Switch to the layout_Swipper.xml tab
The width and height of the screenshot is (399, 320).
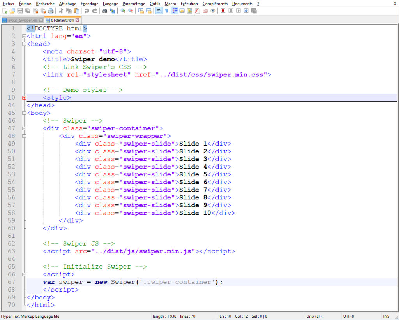tap(22, 20)
